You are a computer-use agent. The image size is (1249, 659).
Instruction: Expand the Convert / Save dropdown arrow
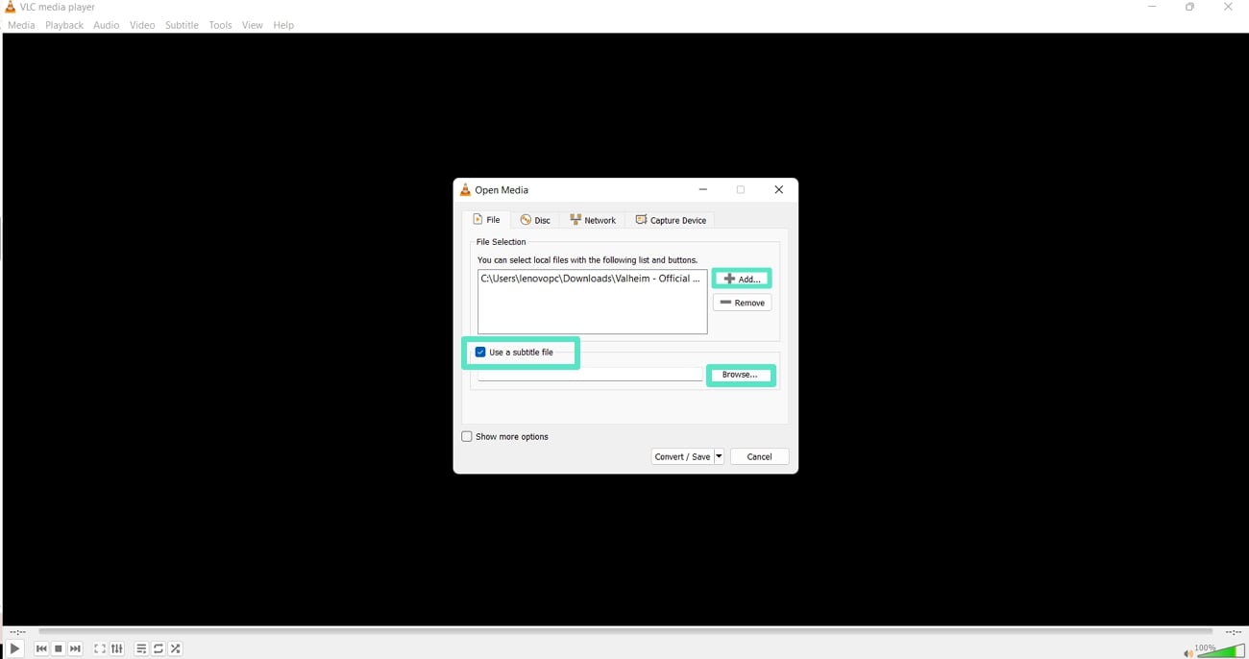coord(719,456)
